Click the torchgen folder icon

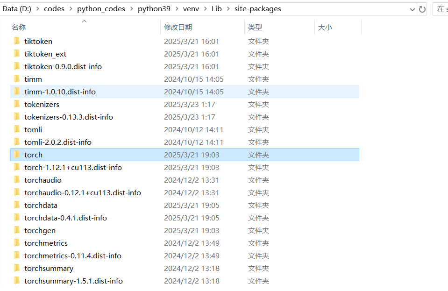tap(17, 230)
